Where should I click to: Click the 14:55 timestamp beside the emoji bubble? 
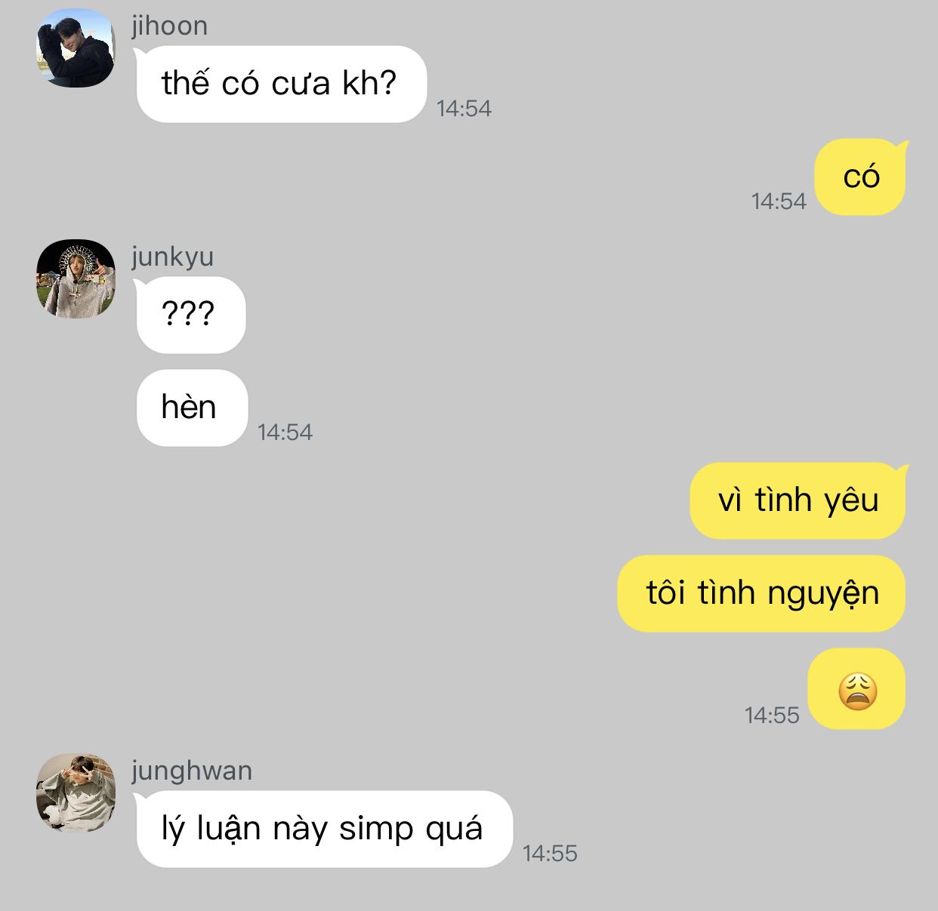click(772, 716)
